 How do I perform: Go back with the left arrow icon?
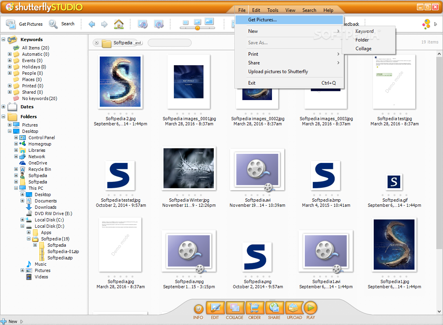[x=91, y=24]
